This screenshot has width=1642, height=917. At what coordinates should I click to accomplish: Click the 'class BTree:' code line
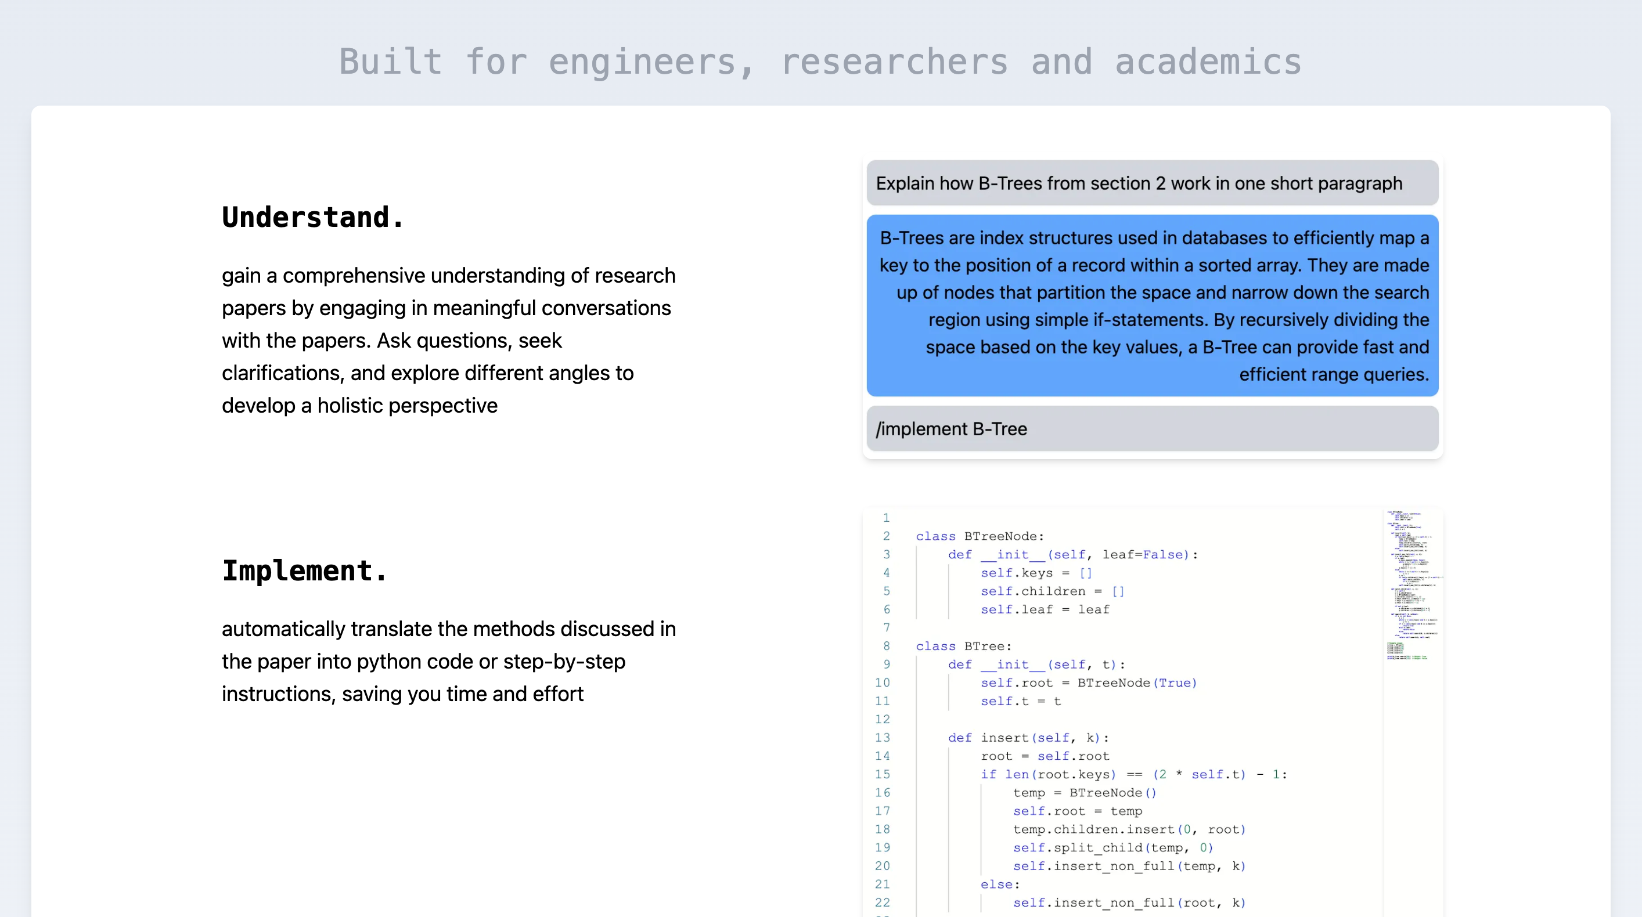(x=964, y=646)
